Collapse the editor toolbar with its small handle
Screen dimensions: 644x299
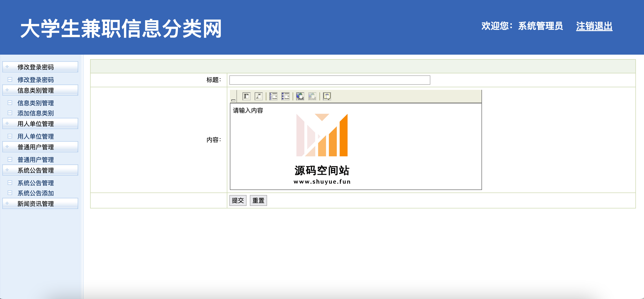pos(233,100)
